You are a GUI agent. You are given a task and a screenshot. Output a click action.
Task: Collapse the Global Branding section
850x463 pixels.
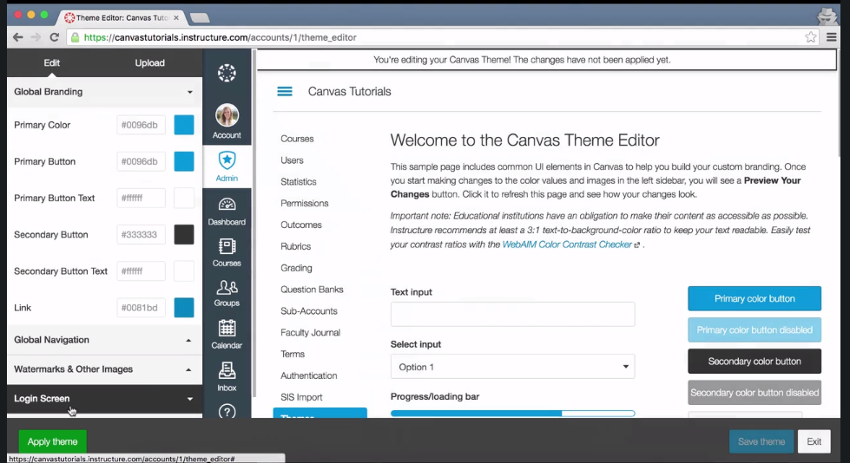pyautogui.click(x=104, y=92)
